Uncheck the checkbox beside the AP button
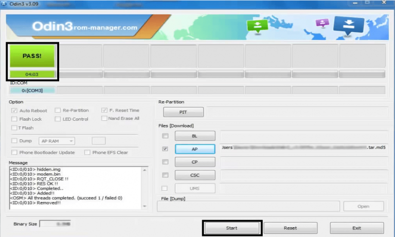This screenshot has height=237, width=395. click(x=165, y=149)
